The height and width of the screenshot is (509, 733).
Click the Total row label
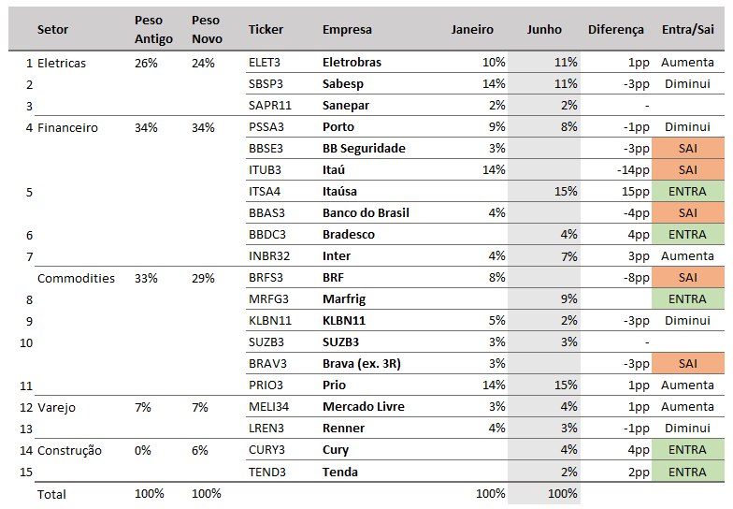point(51,494)
